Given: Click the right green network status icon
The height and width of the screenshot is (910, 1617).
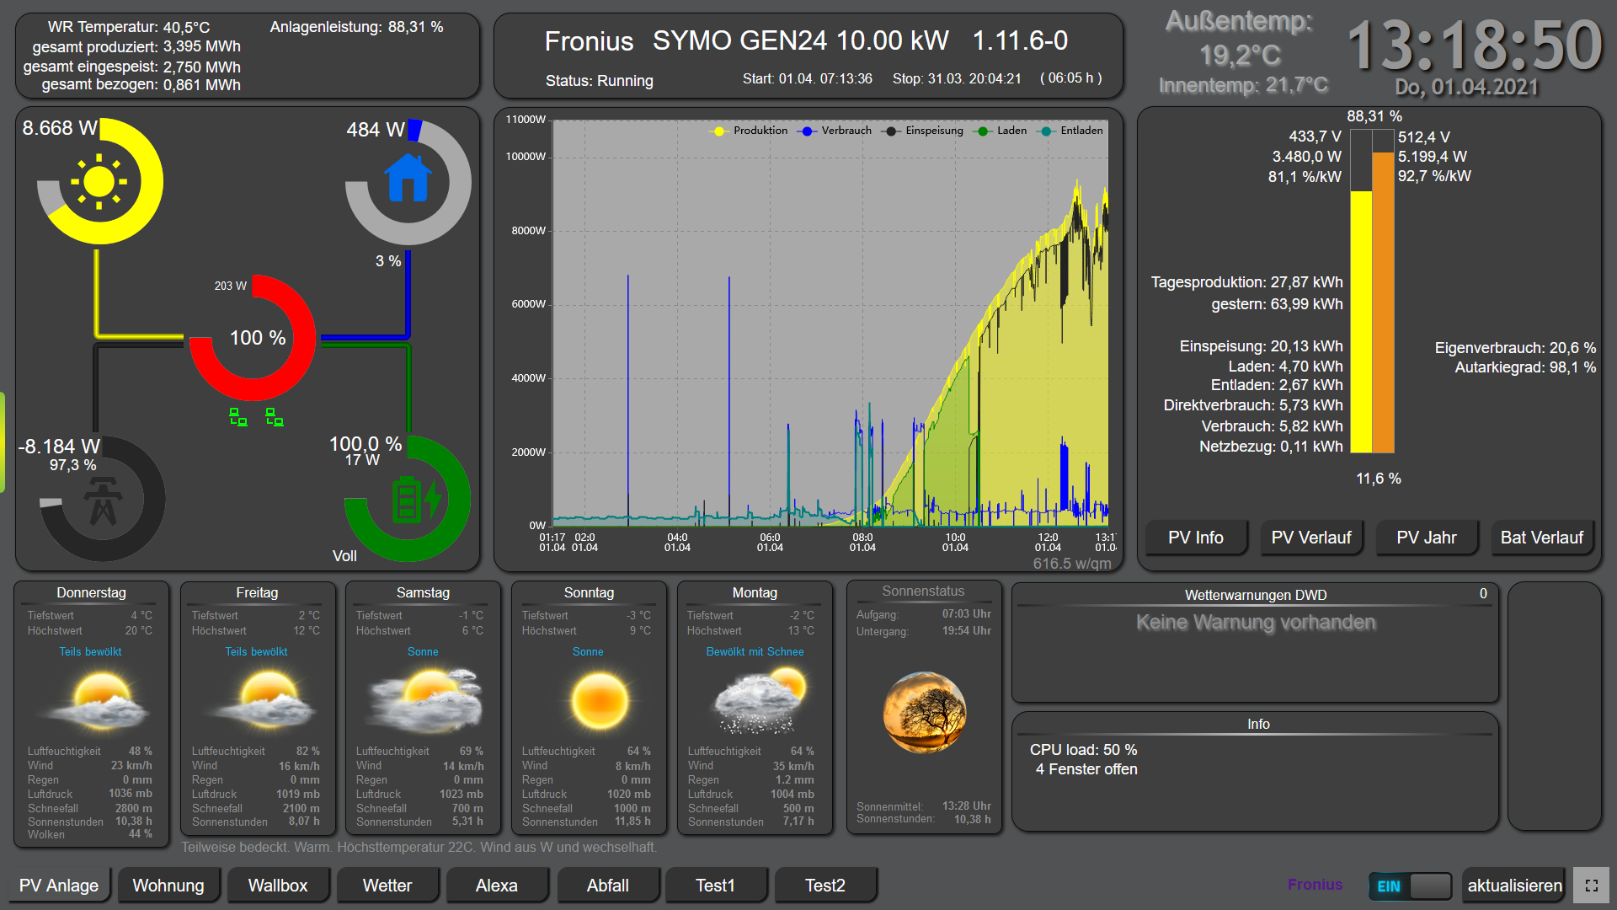Looking at the screenshot, I should coord(275,417).
